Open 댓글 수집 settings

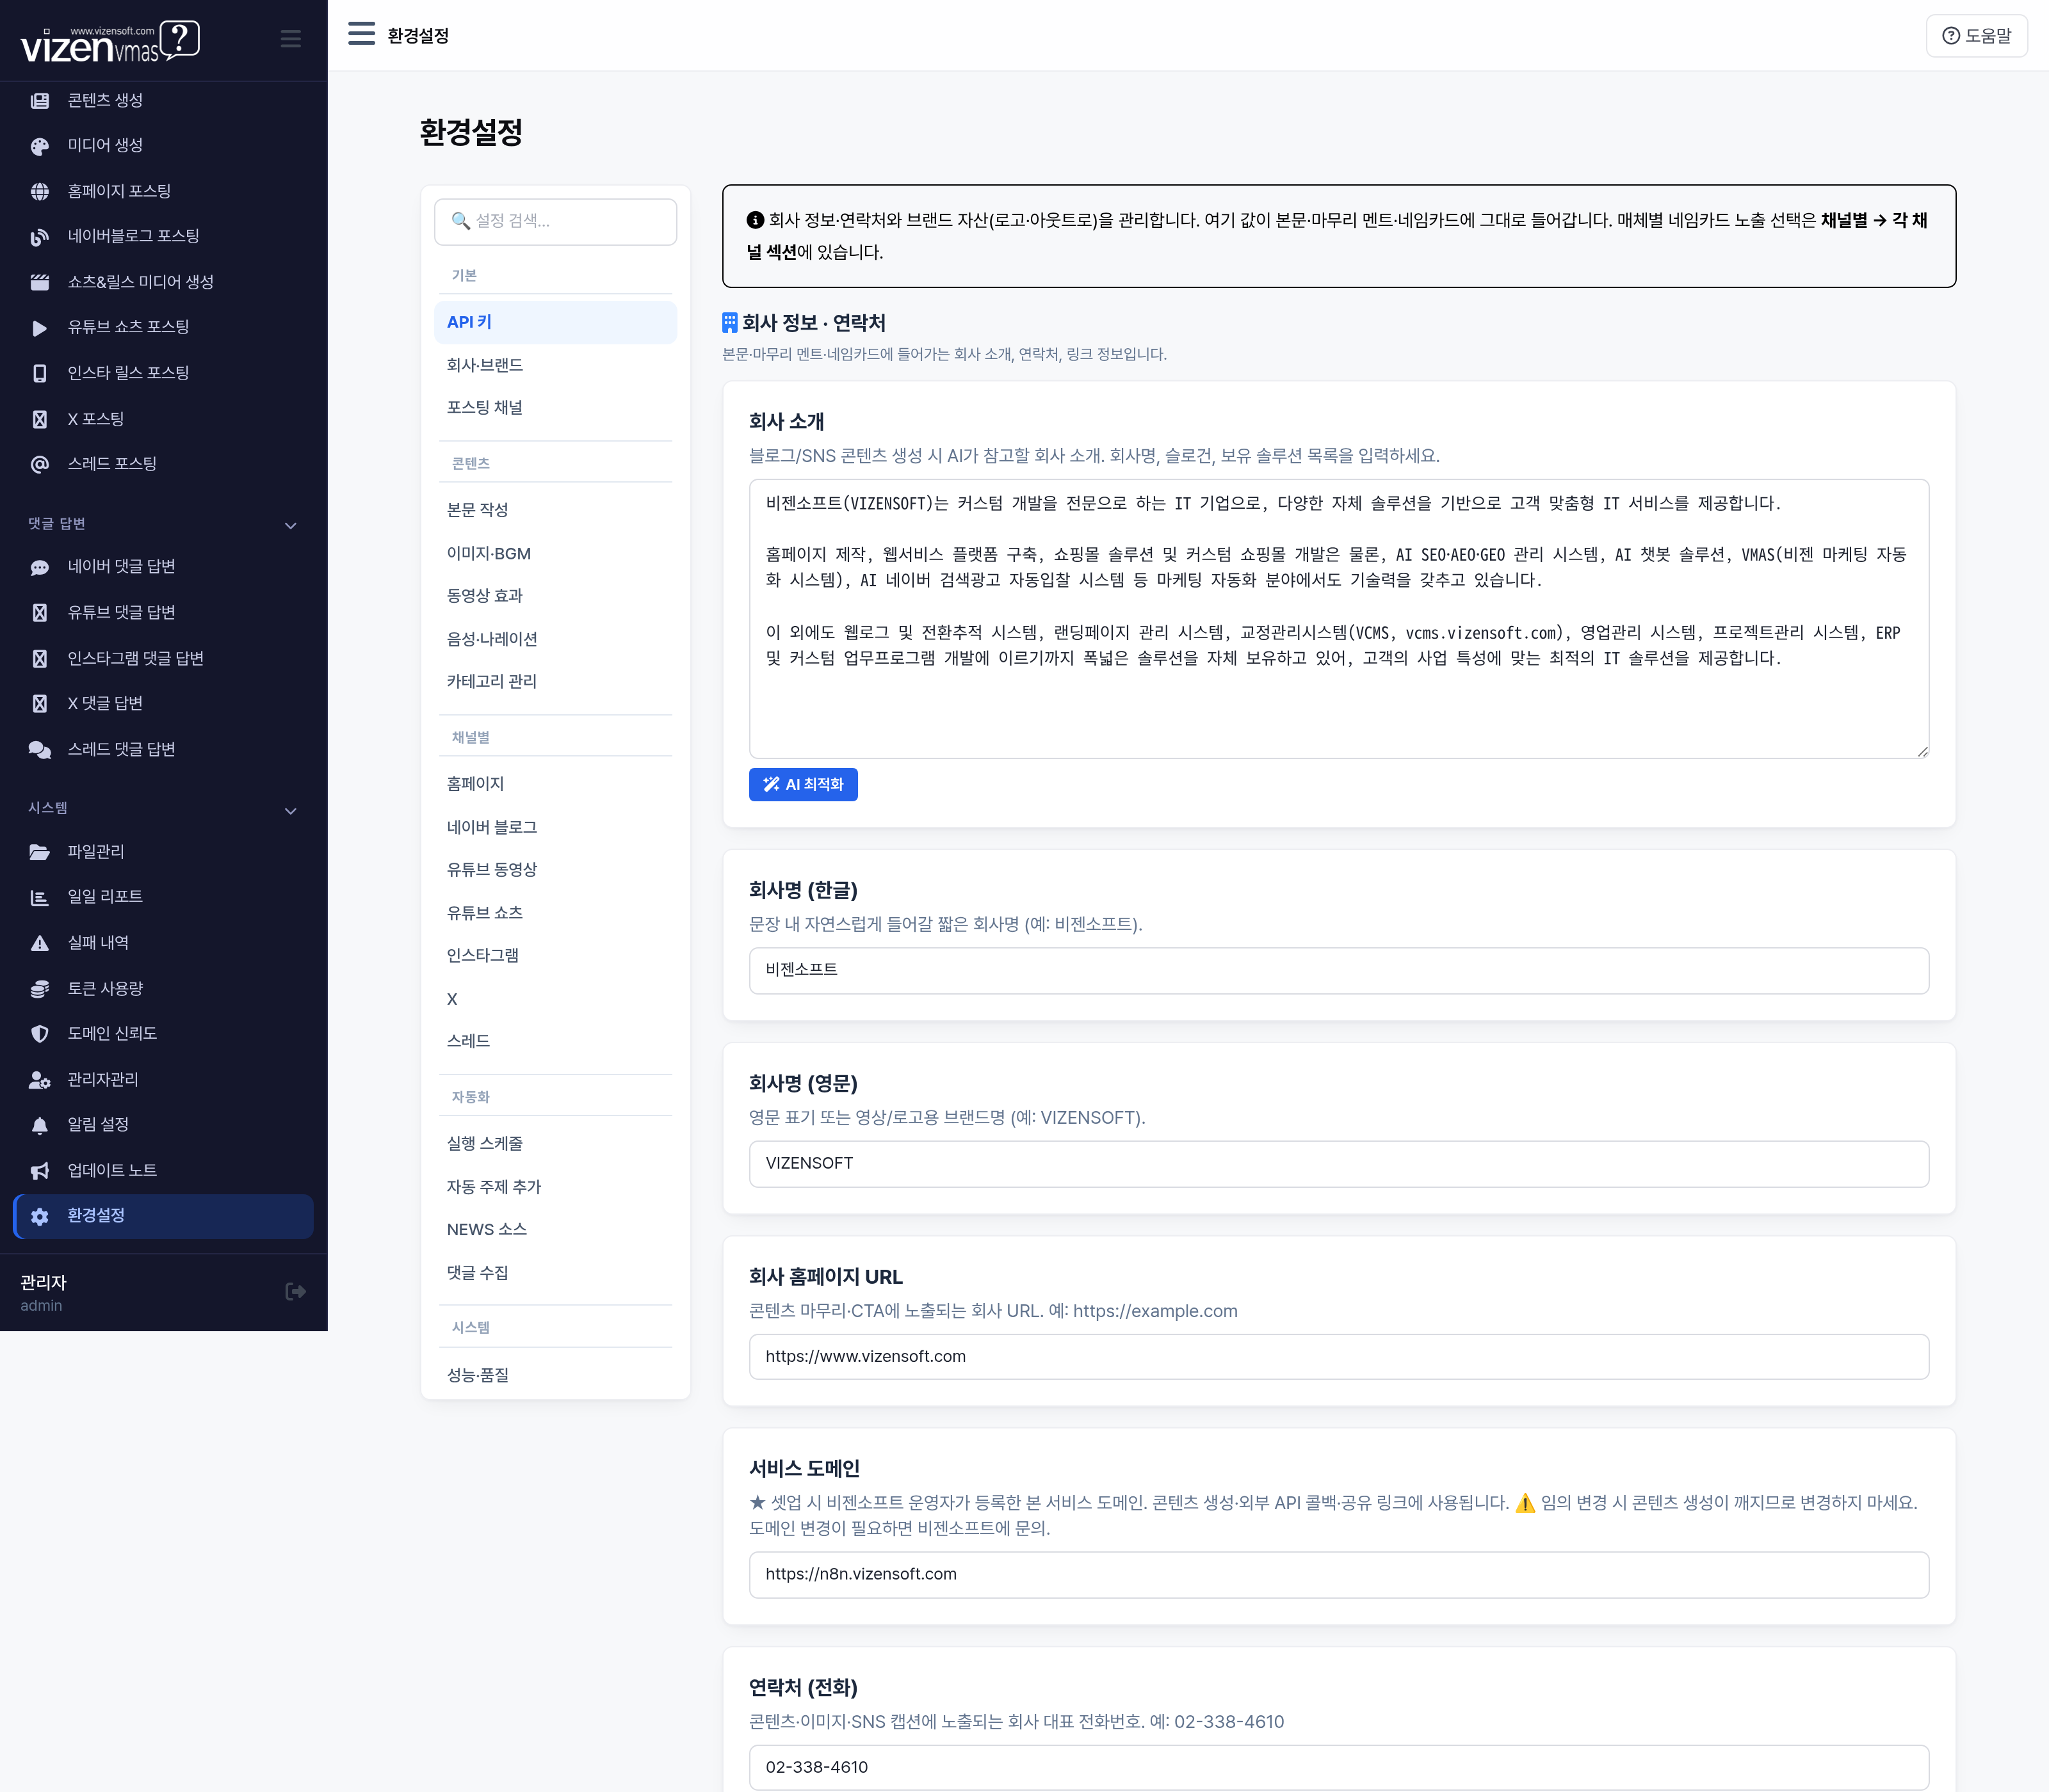555,1272
